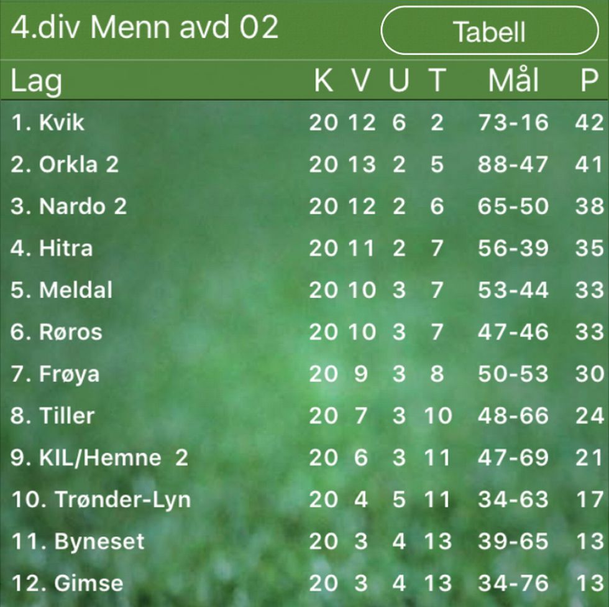The image size is (609, 607).
Task: Choose Frøya from the table
Action: click(304, 374)
